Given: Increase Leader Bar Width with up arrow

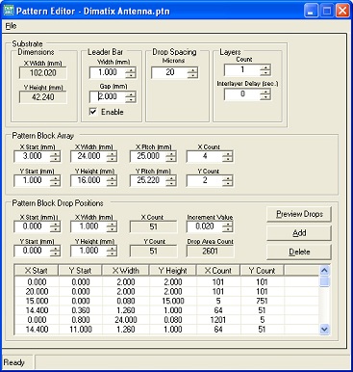Looking at the screenshot, I should (131, 69).
